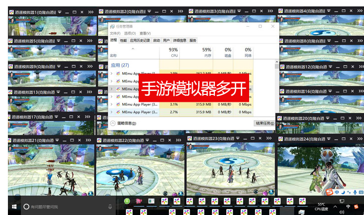Open dropdown arrow on 逍遥模拟器3 title bar
Image resolution: width=364 pixels, height=215 pixels.
pyautogui.click(x=239, y=11)
